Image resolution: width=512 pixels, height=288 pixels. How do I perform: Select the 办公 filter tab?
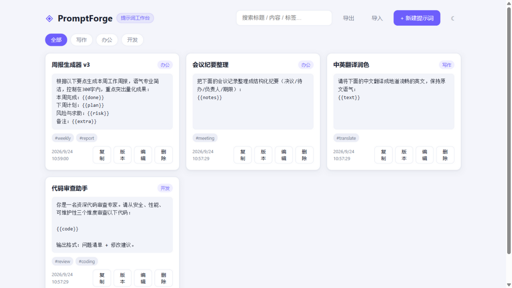click(107, 40)
